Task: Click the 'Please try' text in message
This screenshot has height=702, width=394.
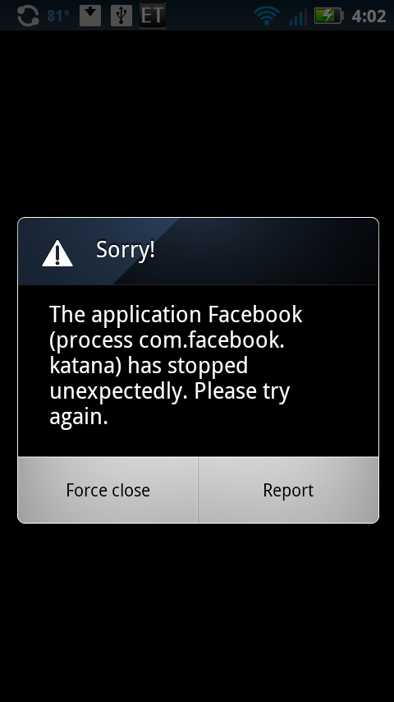Action: [242, 392]
